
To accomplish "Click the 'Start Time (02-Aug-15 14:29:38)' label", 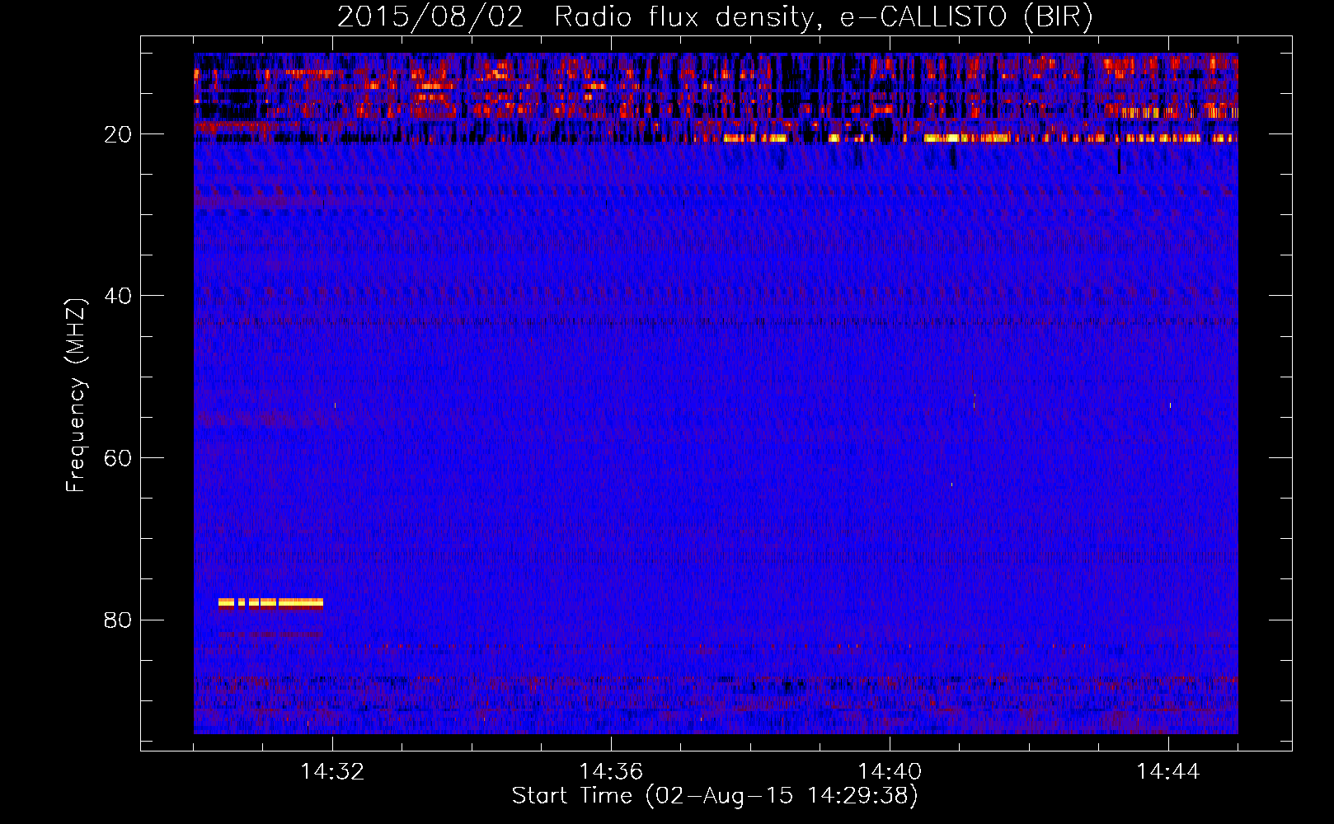I will [715, 796].
